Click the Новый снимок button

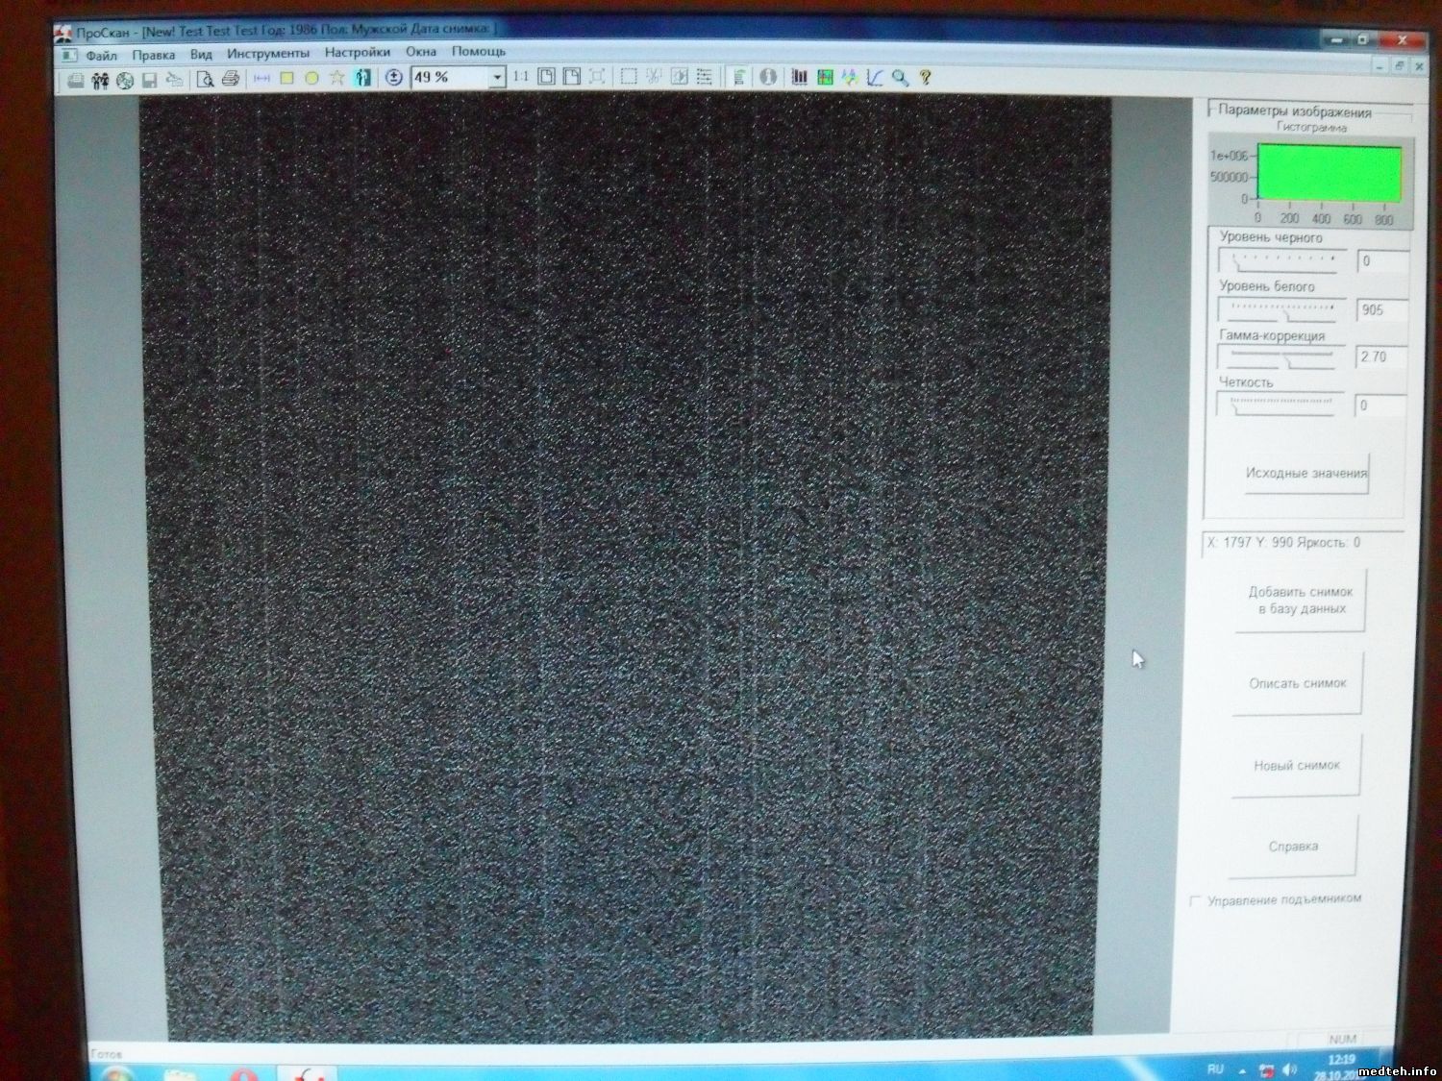[x=1296, y=766]
